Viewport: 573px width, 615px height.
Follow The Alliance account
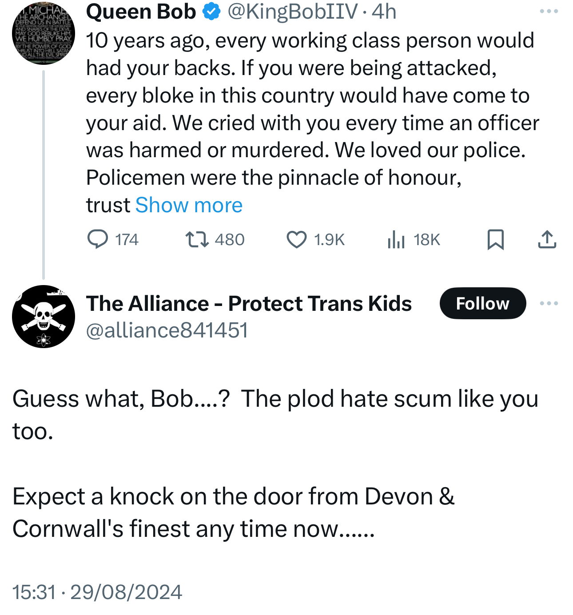(482, 304)
